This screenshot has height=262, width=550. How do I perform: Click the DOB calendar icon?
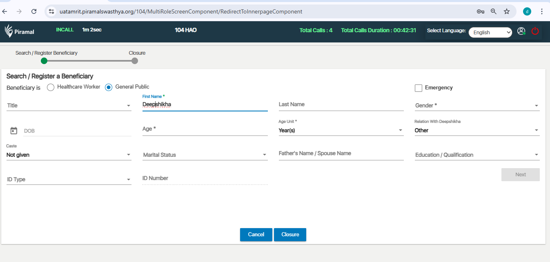pyautogui.click(x=14, y=131)
